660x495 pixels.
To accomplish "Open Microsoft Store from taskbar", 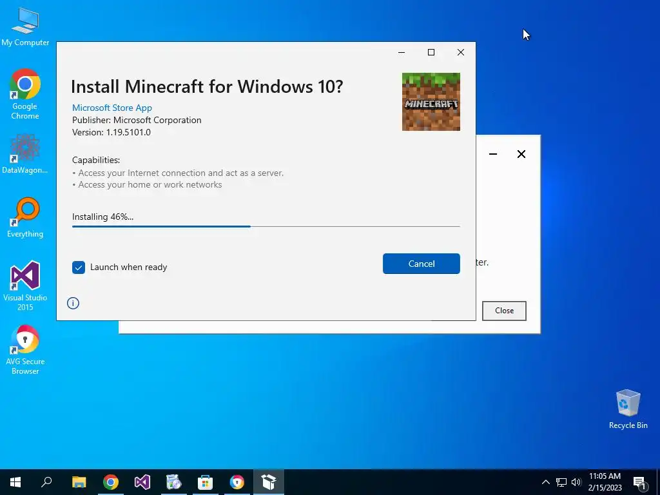I will pyautogui.click(x=206, y=482).
